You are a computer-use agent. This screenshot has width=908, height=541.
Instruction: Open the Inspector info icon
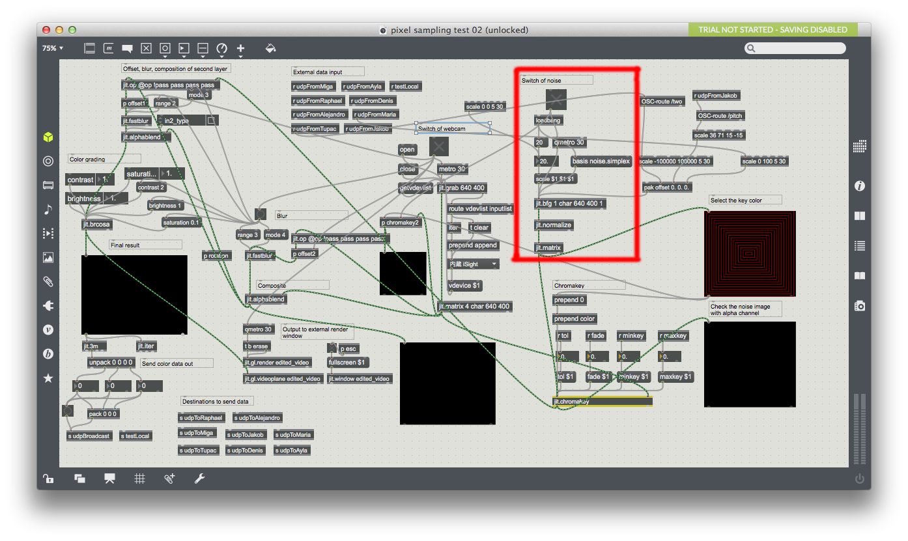tap(860, 186)
